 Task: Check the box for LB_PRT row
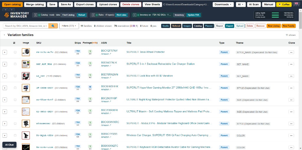click(x=15, y=76)
